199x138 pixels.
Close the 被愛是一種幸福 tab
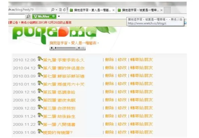(162, 10)
